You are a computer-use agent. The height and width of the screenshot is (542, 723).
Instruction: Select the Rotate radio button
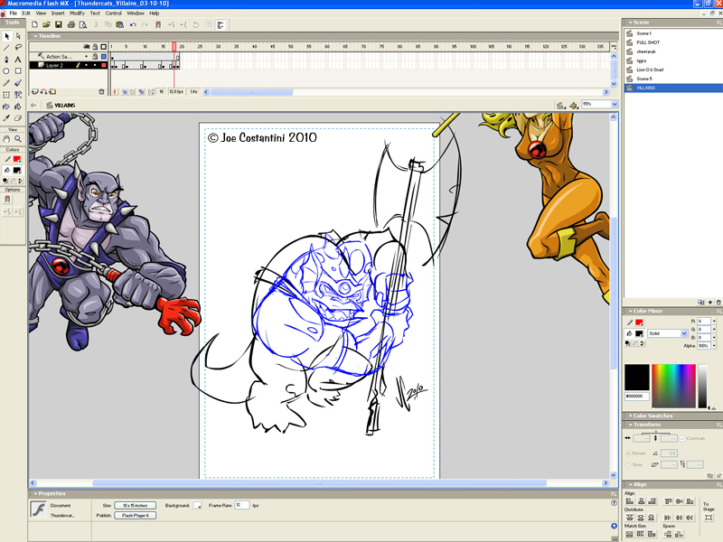click(x=628, y=453)
